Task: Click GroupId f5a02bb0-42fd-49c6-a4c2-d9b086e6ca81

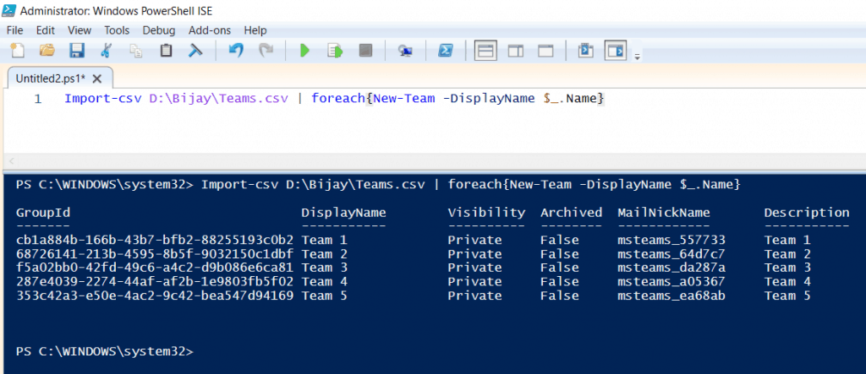Action: [x=155, y=268]
